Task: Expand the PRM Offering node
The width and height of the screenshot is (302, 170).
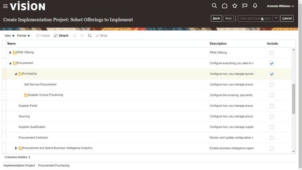Action: (x=10, y=52)
